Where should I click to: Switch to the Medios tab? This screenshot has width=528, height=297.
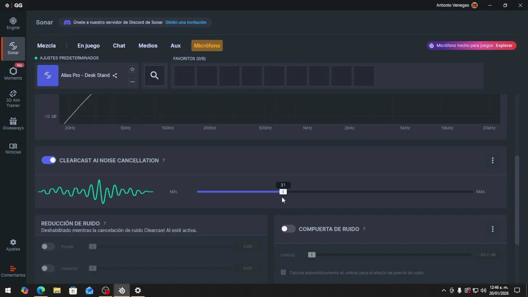click(148, 46)
